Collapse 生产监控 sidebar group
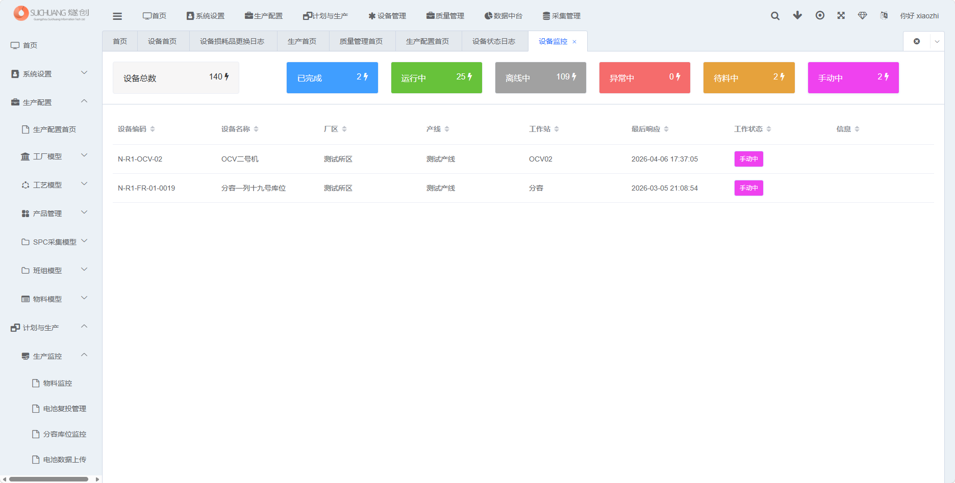955x483 pixels. pyautogui.click(x=51, y=356)
